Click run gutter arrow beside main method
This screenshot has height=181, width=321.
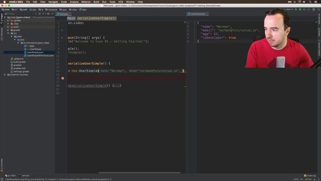point(62,38)
